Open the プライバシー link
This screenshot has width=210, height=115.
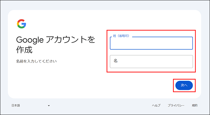[x=176, y=106]
